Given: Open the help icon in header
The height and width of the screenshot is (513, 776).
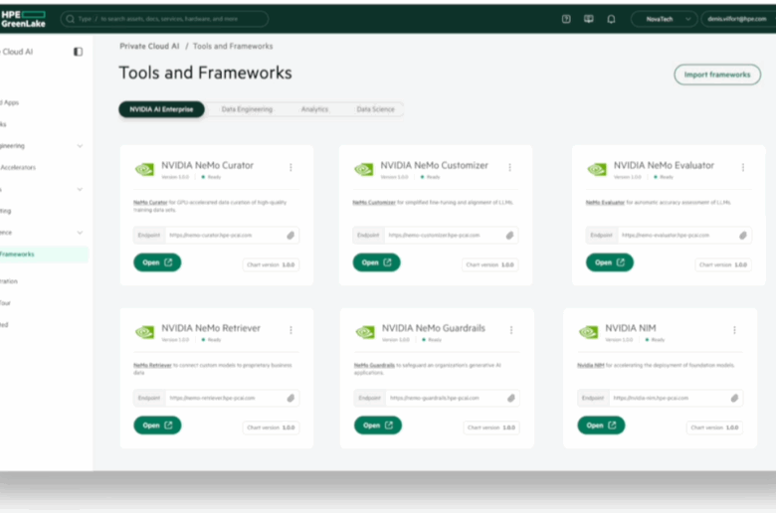Looking at the screenshot, I should [x=566, y=19].
